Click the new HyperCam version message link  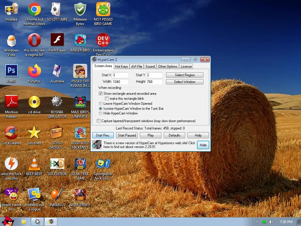coord(149,145)
